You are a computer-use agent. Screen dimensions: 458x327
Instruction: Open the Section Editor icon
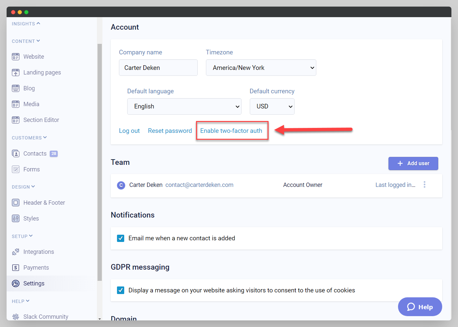click(x=15, y=120)
